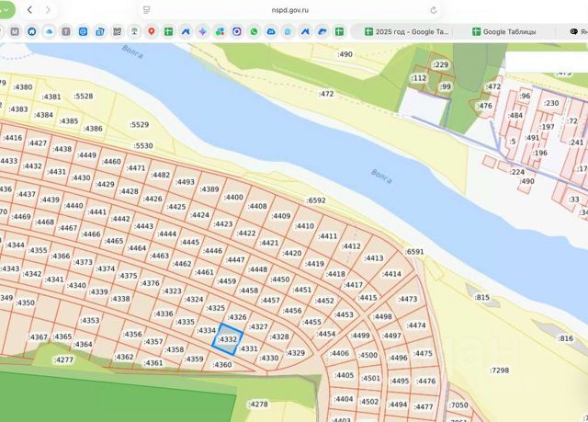Select parcel :4360 on the map

tap(222, 365)
